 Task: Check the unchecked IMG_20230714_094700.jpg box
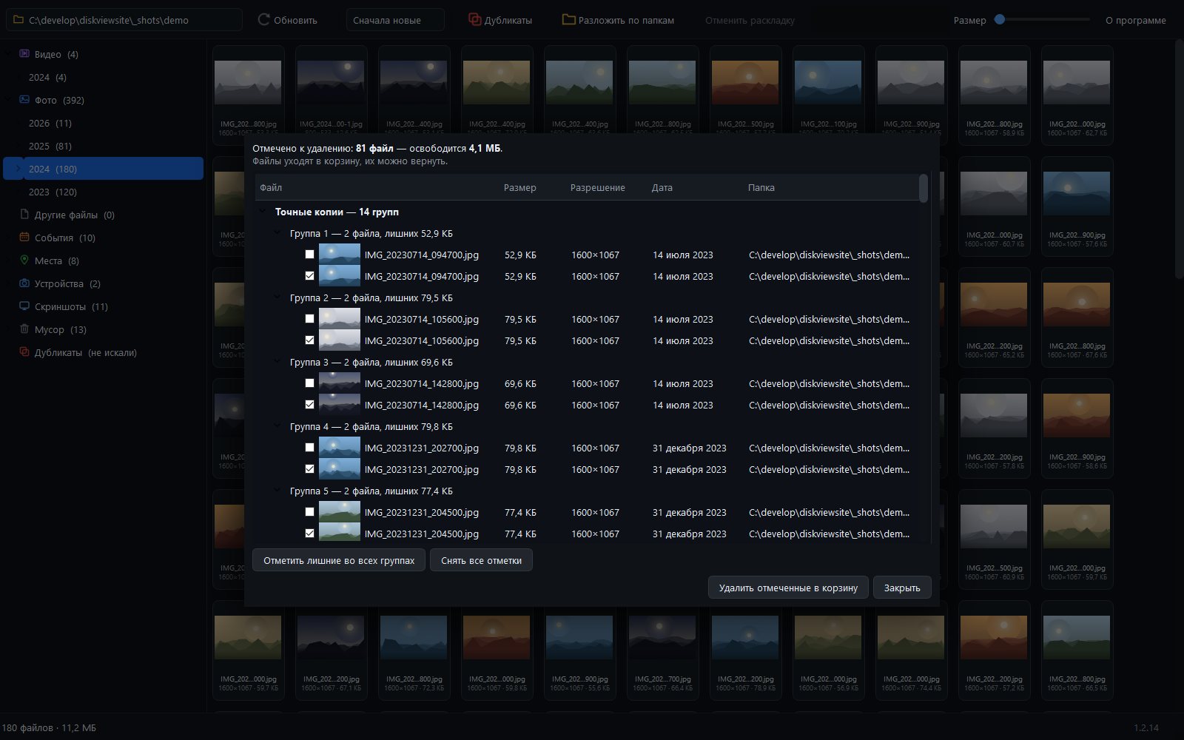[x=309, y=255]
